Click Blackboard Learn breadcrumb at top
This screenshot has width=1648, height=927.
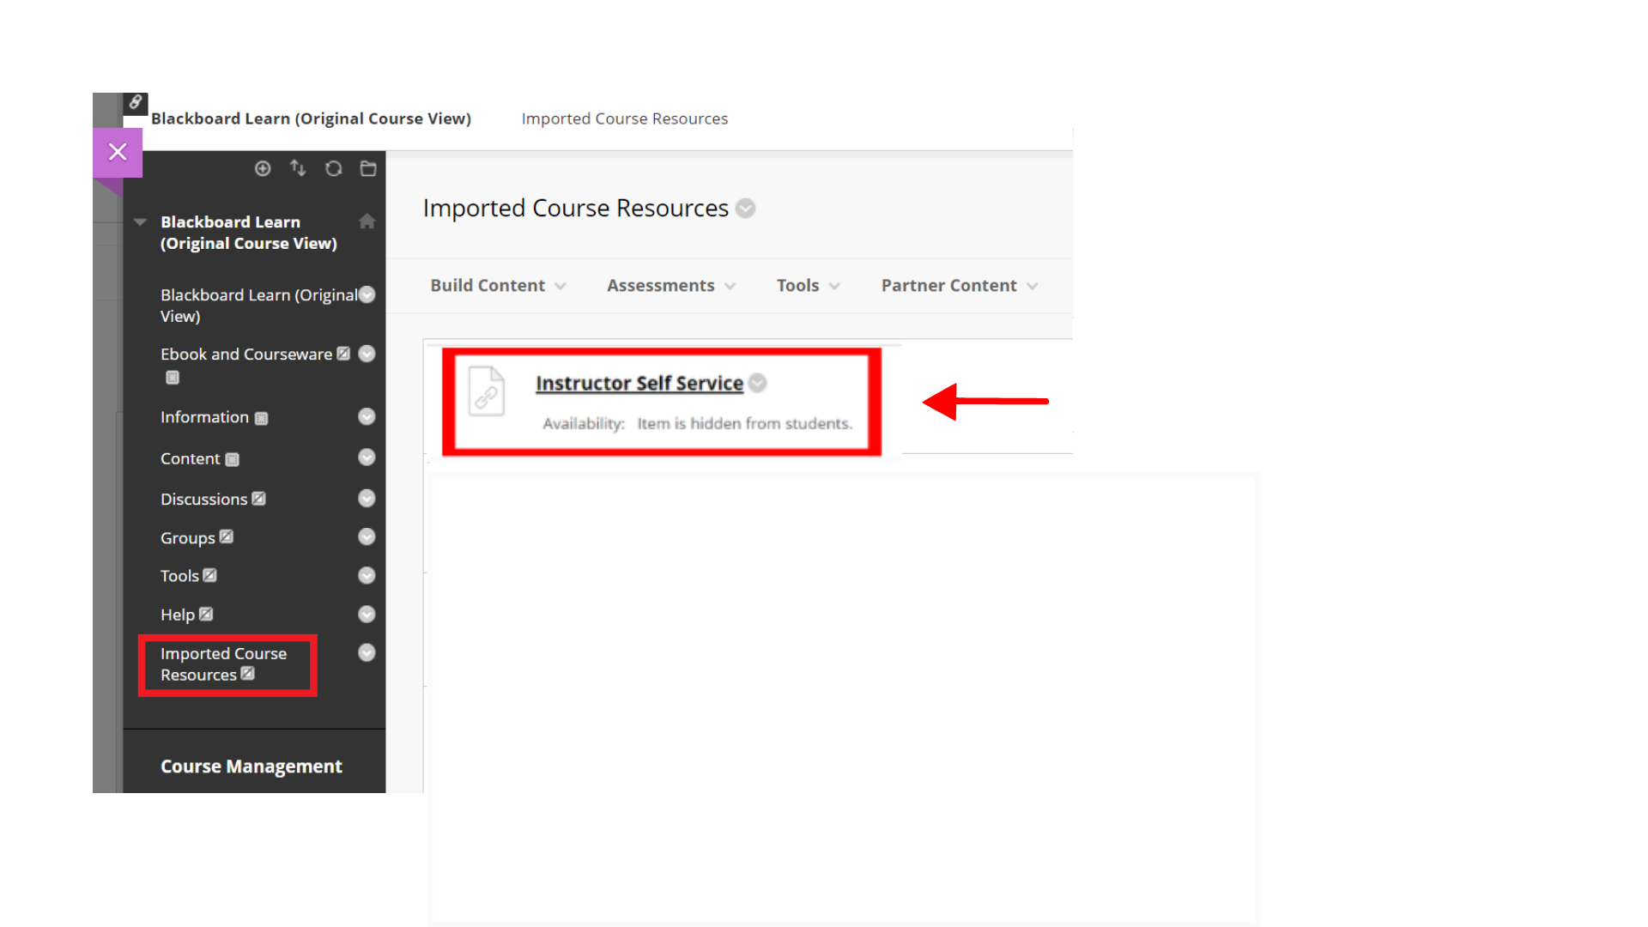pyautogui.click(x=311, y=118)
